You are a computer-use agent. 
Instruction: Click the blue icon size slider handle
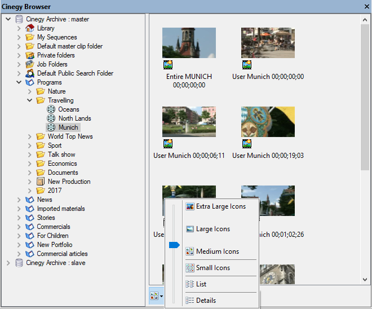click(174, 245)
